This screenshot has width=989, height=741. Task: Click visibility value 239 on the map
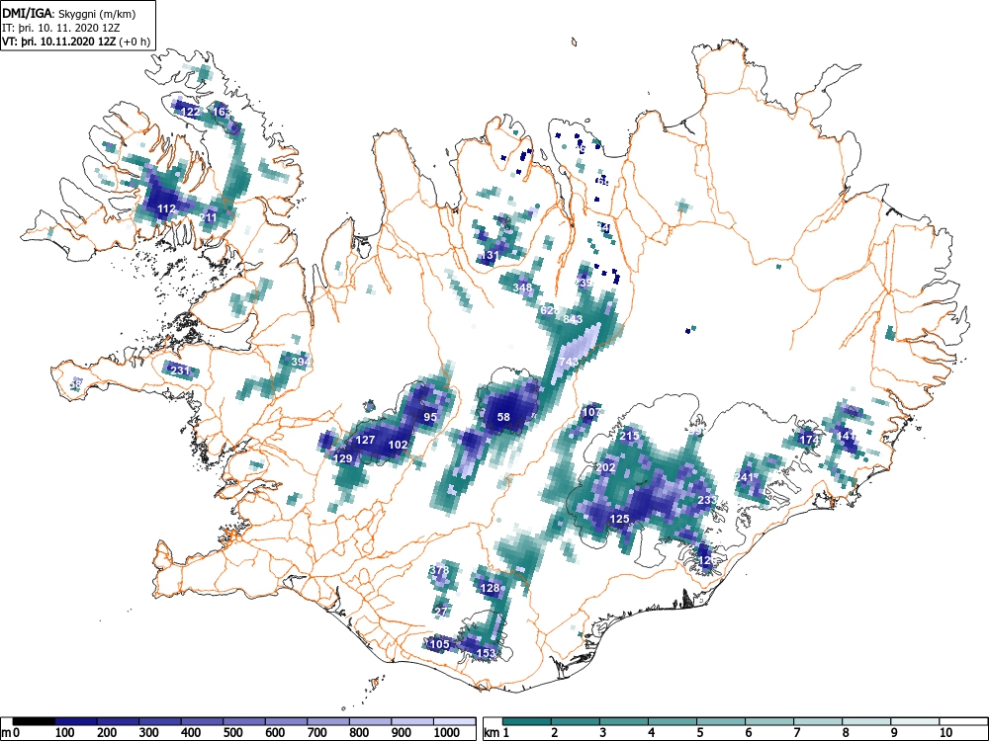[584, 283]
